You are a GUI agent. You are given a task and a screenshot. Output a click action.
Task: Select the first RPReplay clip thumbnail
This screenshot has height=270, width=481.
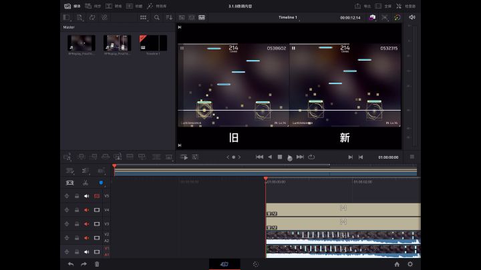(x=82, y=43)
